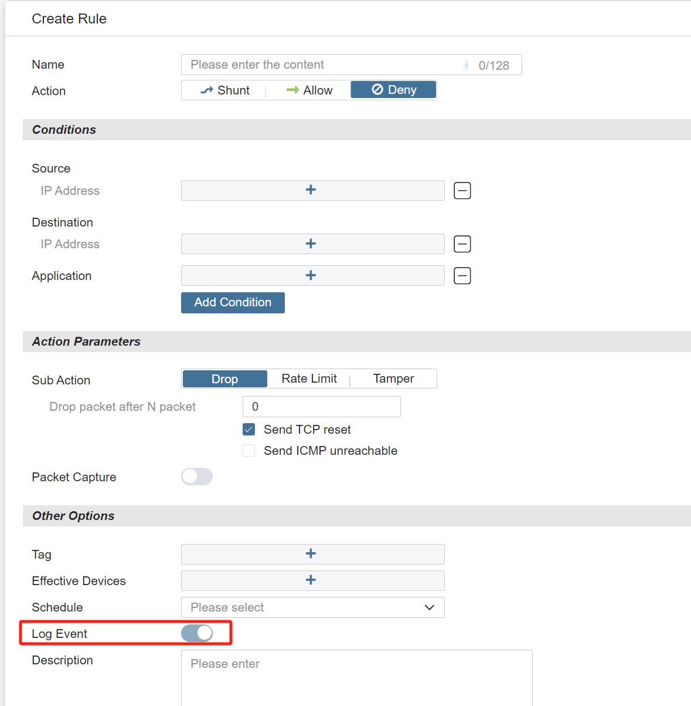
Task: Click the Description text area
Action: [356, 677]
